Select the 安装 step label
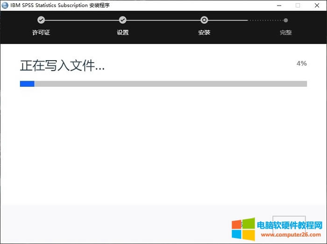This screenshot has height=244, width=327. coord(204,33)
